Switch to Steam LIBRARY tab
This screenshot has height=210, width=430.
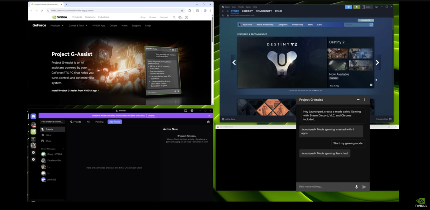click(247, 11)
